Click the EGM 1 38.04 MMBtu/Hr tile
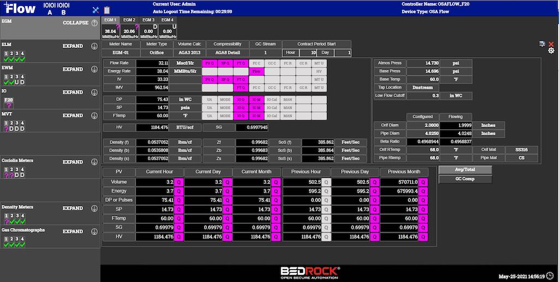The height and width of the screenshot is (282, 559). pyautogui.click(x=110, y=32)
